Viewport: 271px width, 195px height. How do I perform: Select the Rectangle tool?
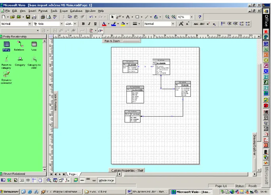tap(137, 17)
